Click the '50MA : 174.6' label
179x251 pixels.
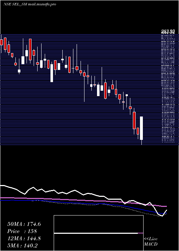click(24, 224)
